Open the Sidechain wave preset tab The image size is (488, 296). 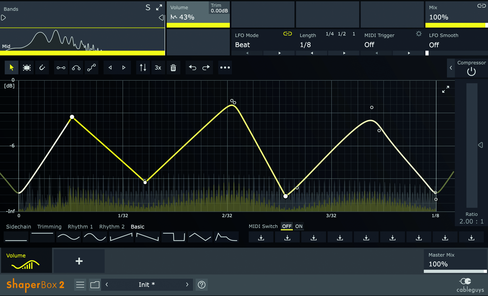[19, 227]
